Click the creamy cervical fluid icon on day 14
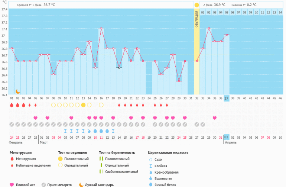The height and width of the screenshot is (187, 286). click(x=89, y=131)
